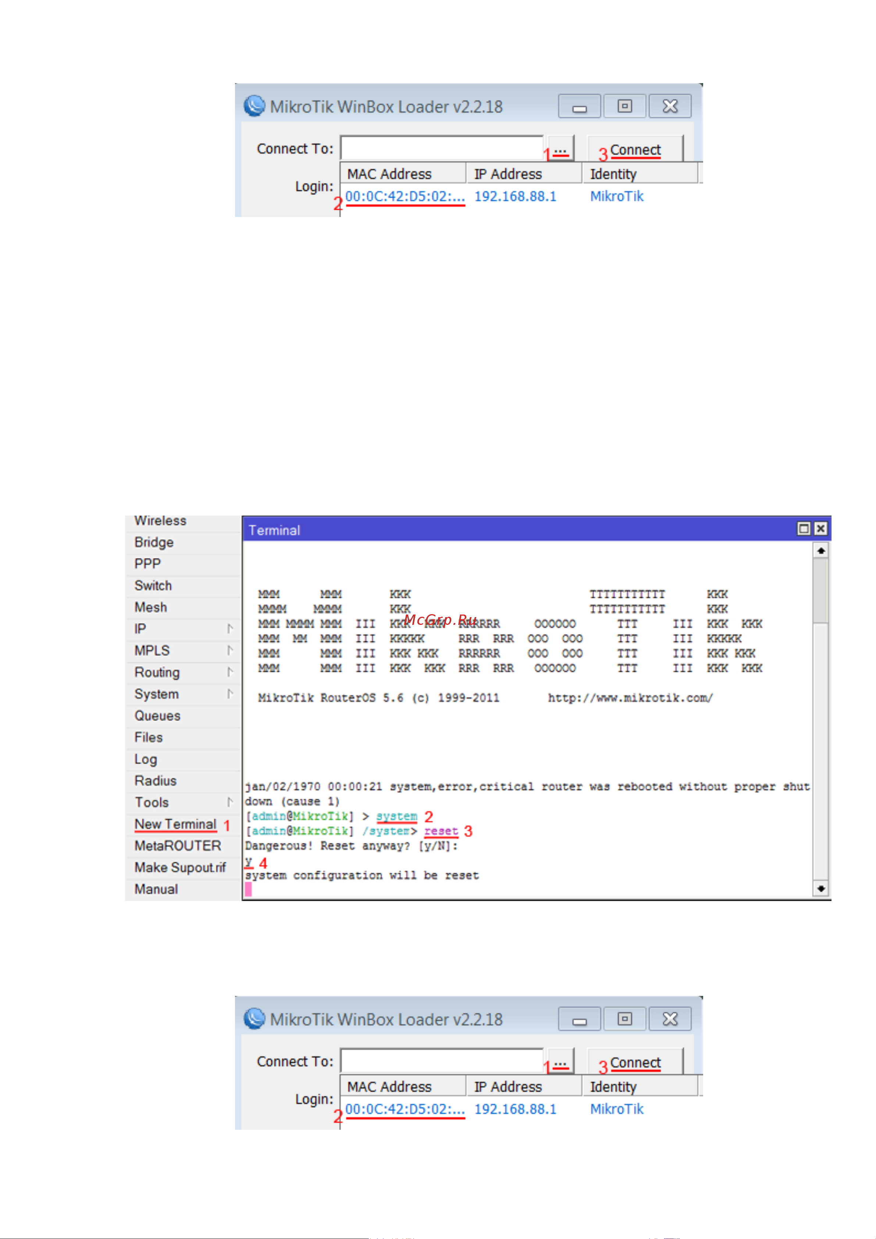Click the MikroTik RouterOS 5.6 version text
This screenshot has height=1239, width=876.
pyautogui.click(x=378, y=698)
